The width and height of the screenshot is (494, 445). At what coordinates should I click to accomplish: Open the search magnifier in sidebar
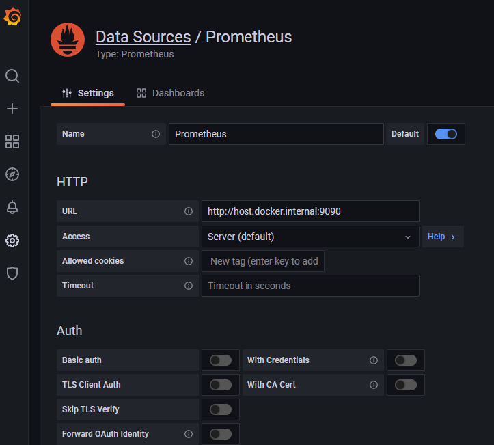[x=12, y=76]
